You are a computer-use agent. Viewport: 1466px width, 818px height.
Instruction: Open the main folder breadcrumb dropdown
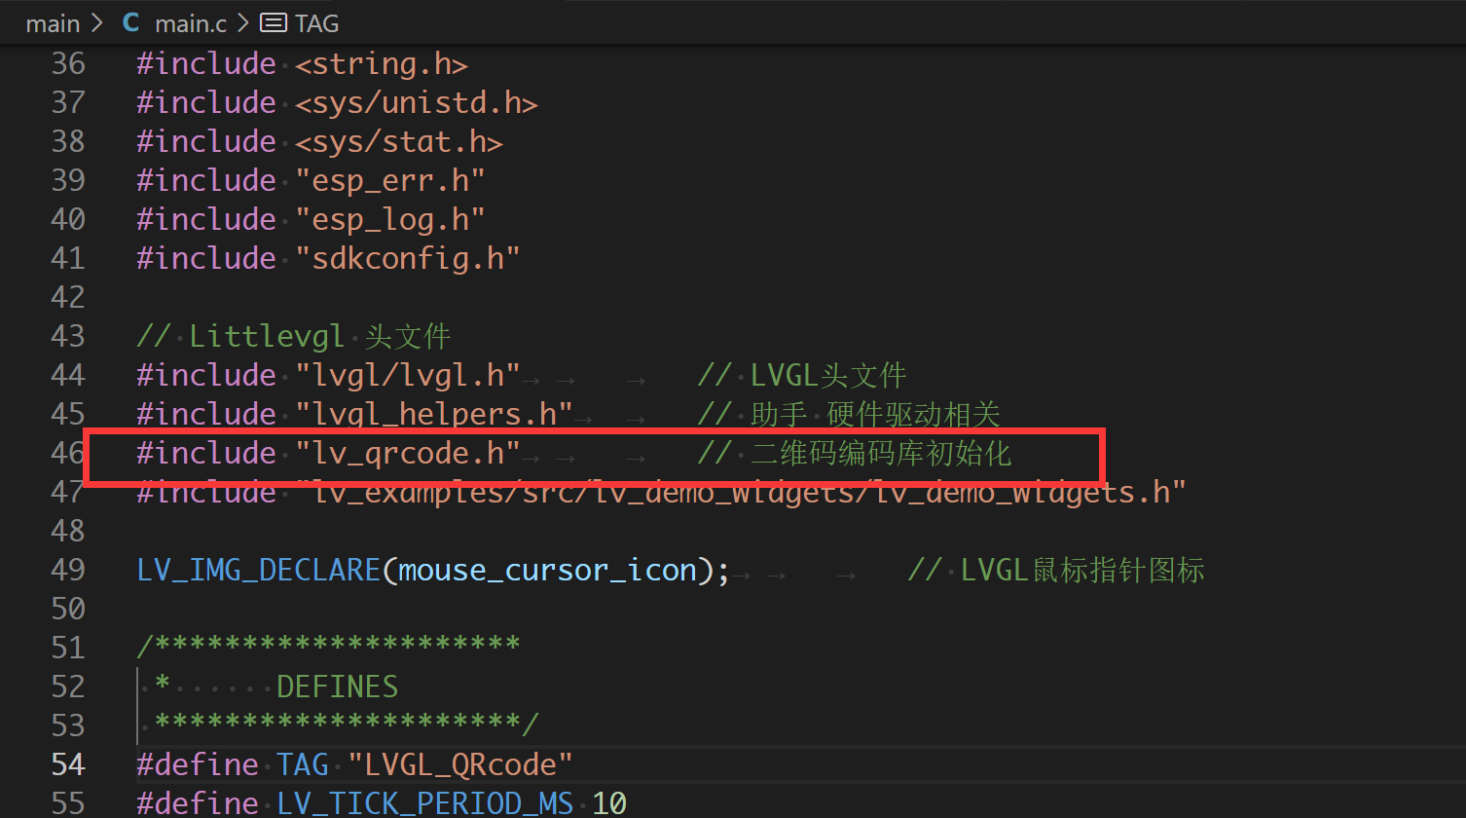pos(53,22)
